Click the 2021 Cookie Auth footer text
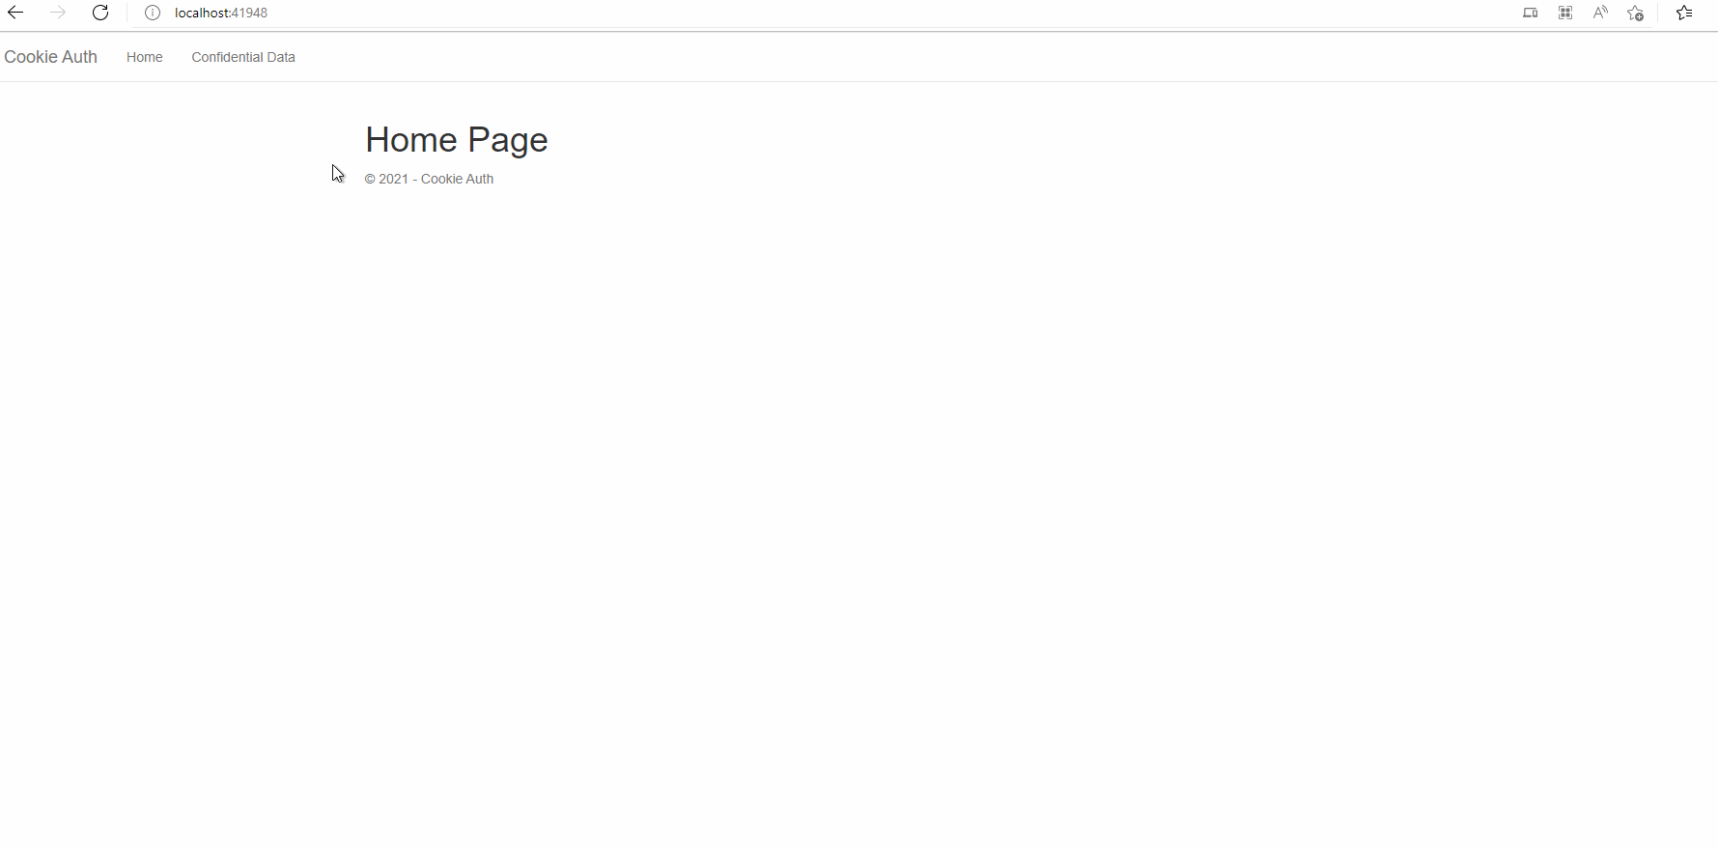The height and width of the screenshot is (848, 1718). click(x=430, y=179)
